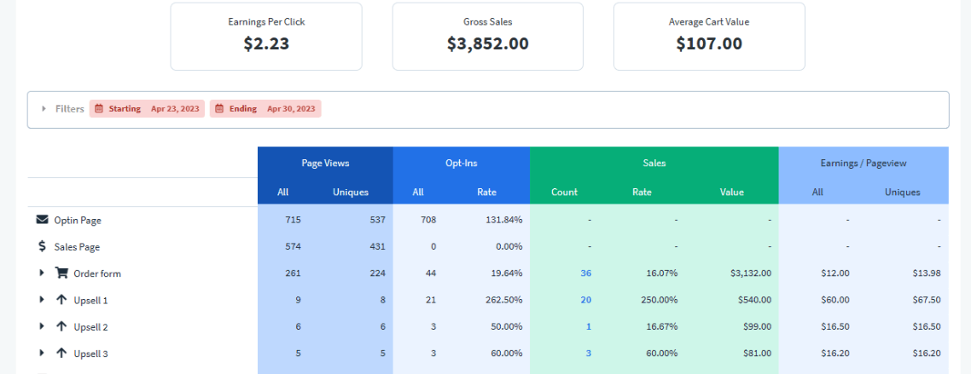Click the Starting Apr 23, 2023 filter tag
Screen dimensions: 971x374
click(147, 109)
